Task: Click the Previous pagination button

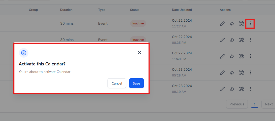Action: pyautogui.click(x=237, y=104)
